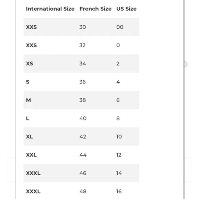The image size is (199, 199).
Task: Select French size 38 cell
Action: point(83,100)
